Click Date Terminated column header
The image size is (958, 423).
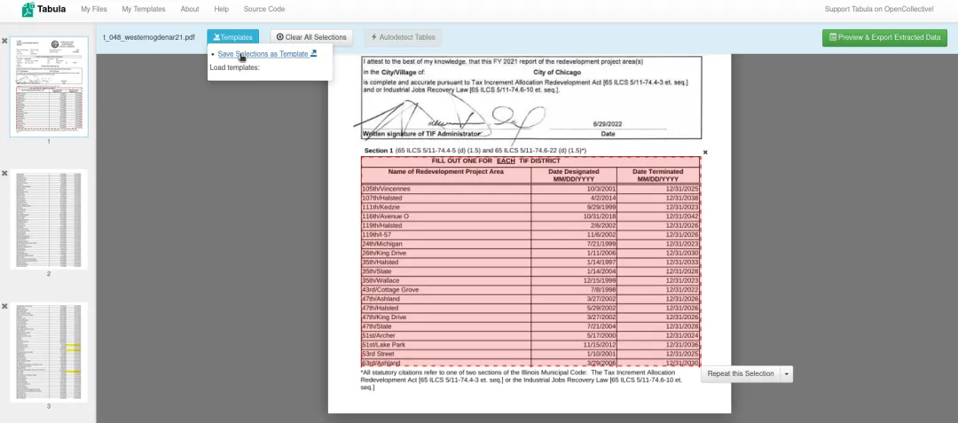(x=658, y=176)
